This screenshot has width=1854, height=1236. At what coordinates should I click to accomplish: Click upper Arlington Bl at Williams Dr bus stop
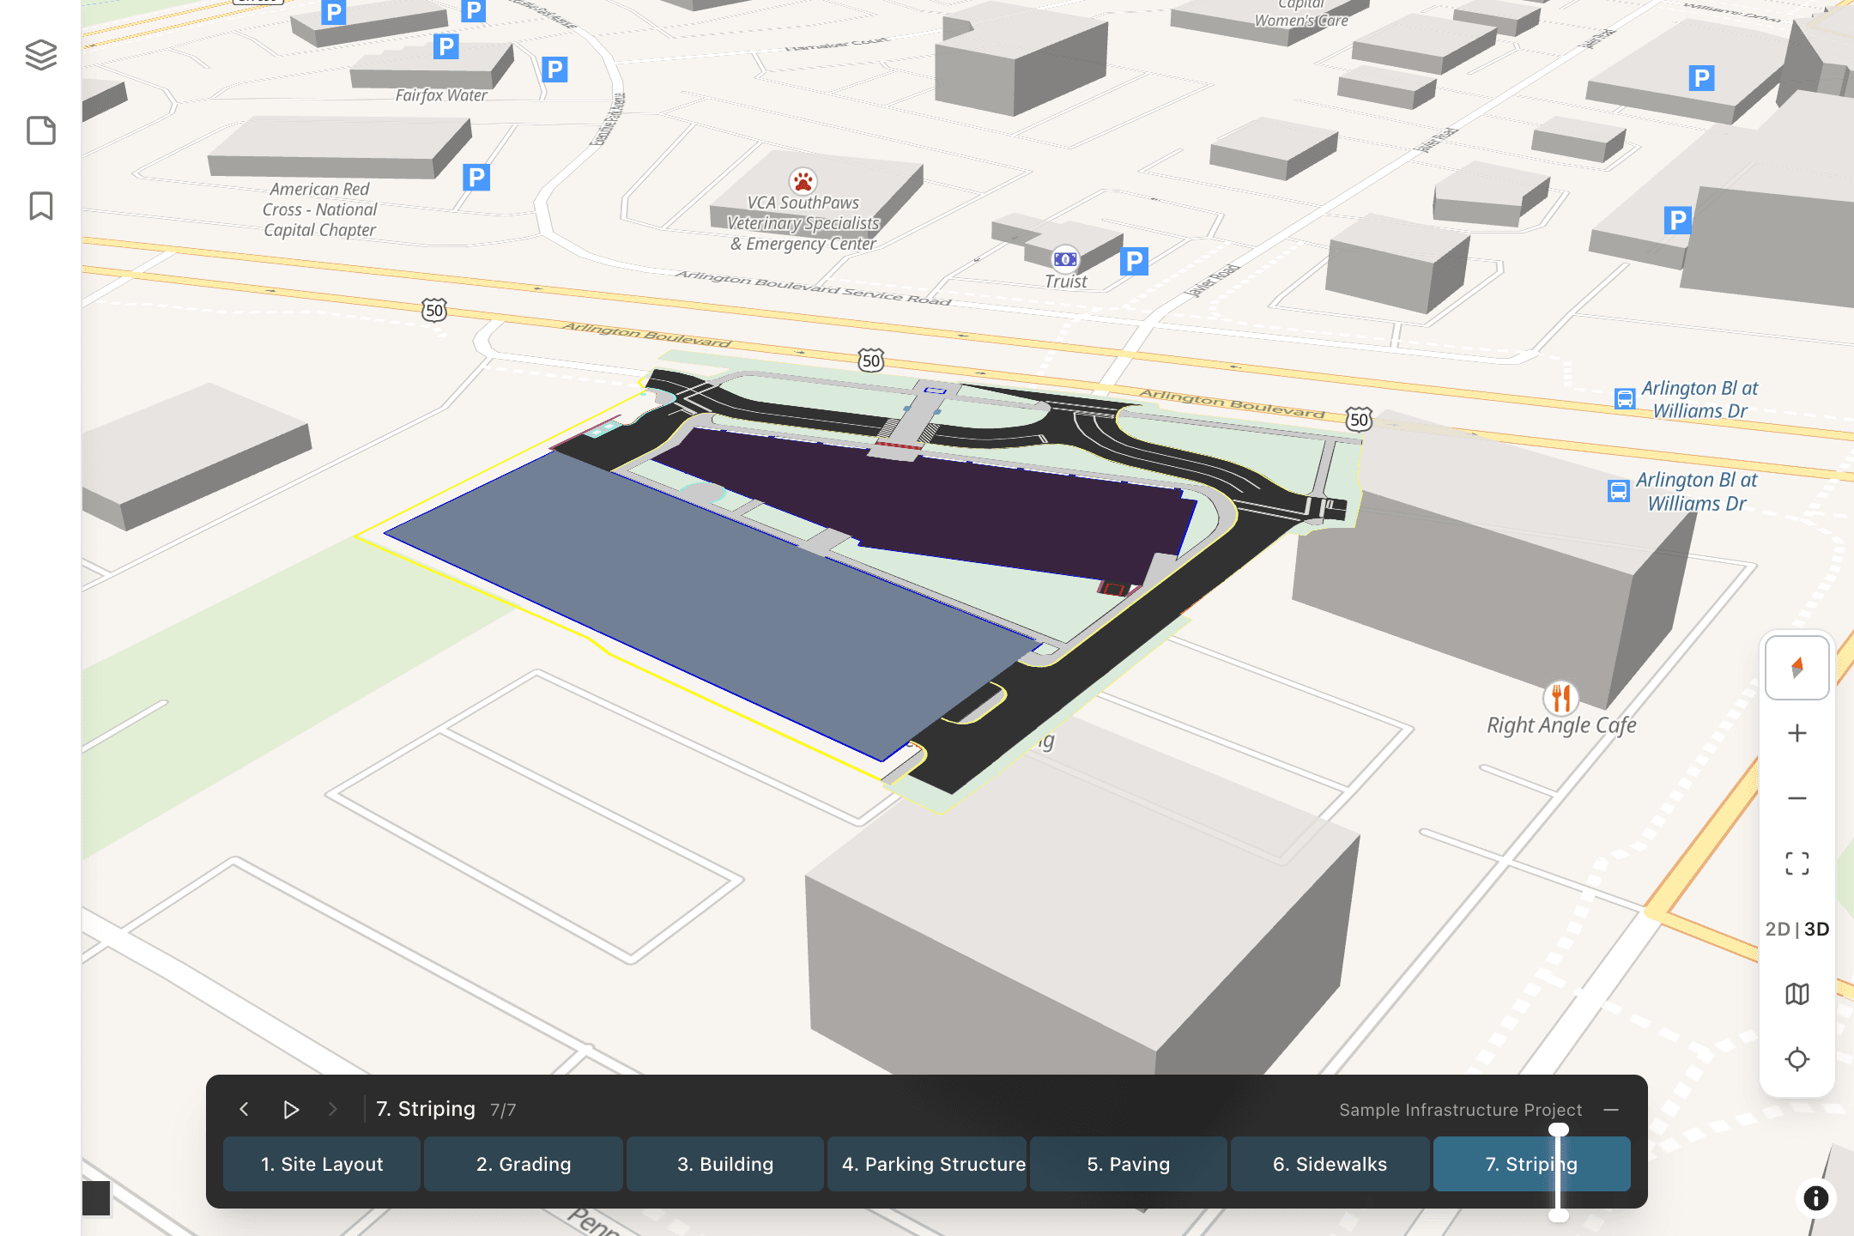pyautogui.click(x=1624, y=399)
